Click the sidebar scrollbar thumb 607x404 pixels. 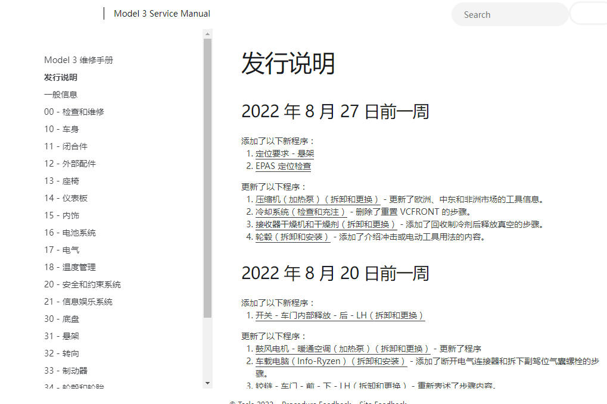click(x=207, y=178)
